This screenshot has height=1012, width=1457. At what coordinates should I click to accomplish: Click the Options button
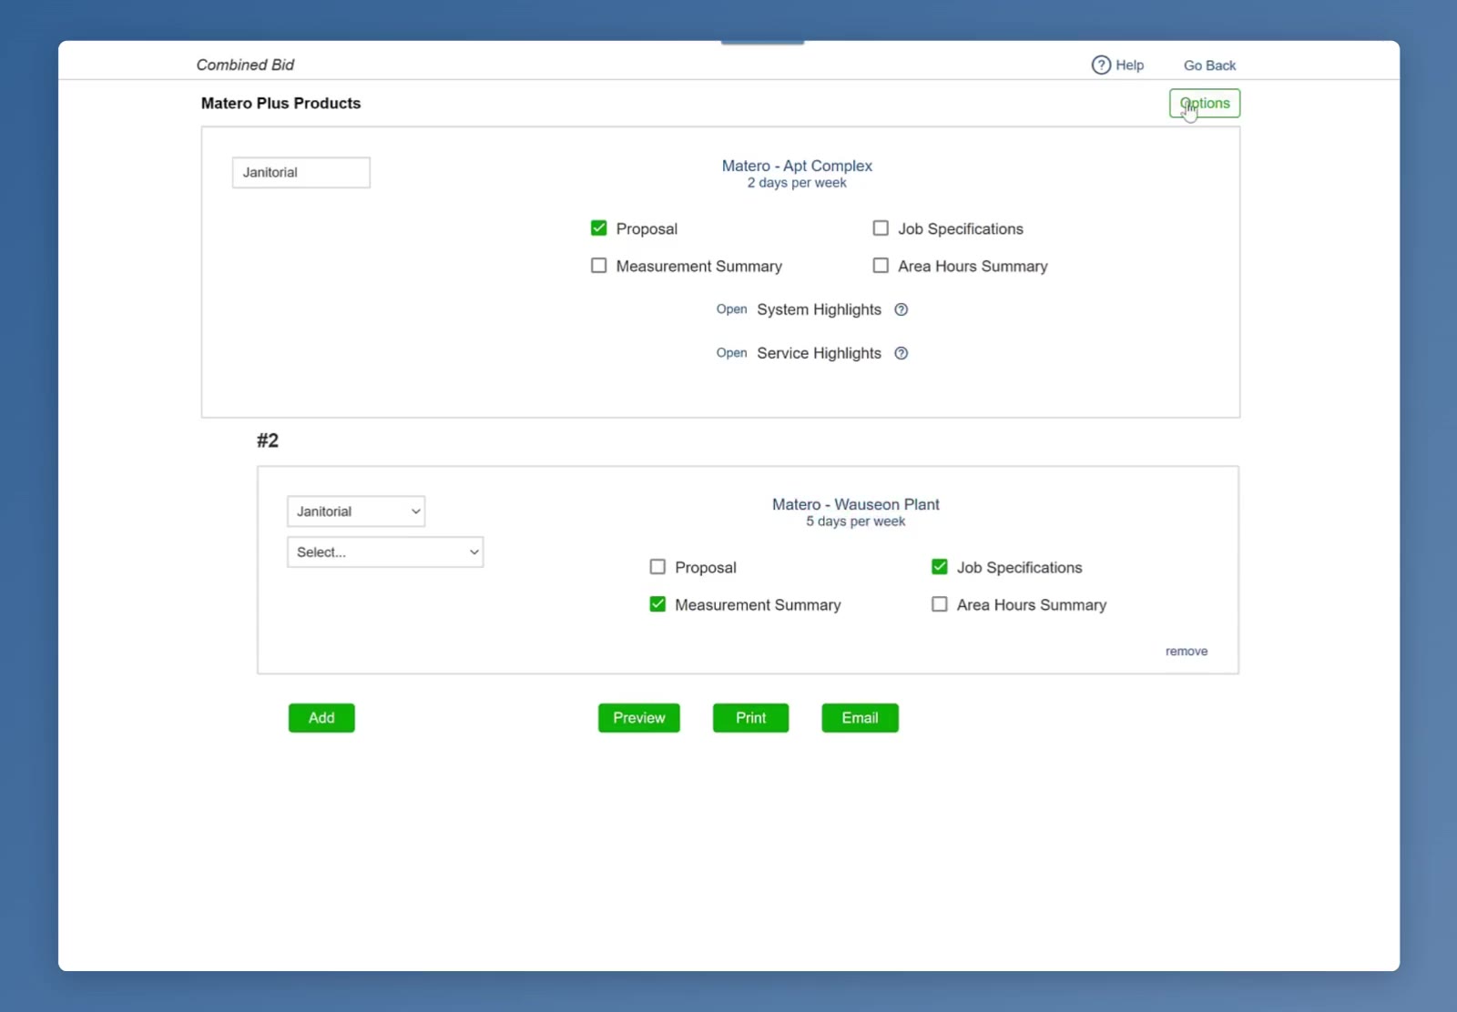(x=1205, y=104)
